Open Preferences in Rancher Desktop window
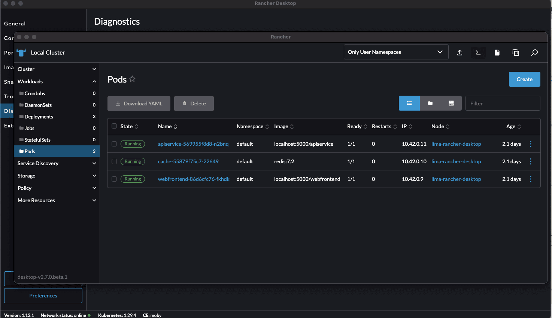552x318 pixels. (43, 296)
